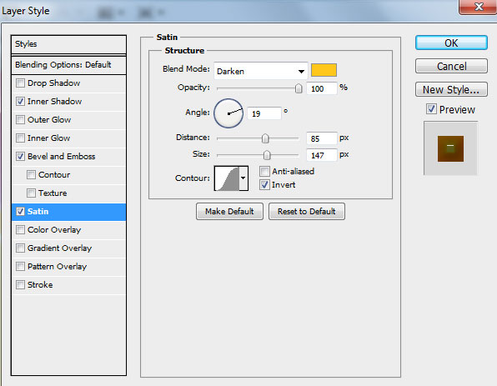Open the yellow satin color swatch
This screenshot has width=497, height=386.
(324, 70)
